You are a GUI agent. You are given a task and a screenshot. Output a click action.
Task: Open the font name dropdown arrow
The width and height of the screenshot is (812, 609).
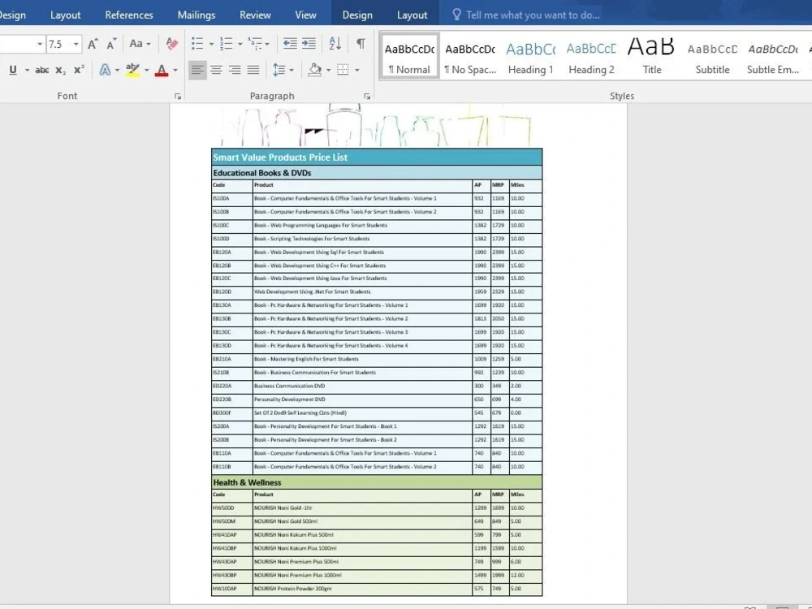[x=40, y=44]
